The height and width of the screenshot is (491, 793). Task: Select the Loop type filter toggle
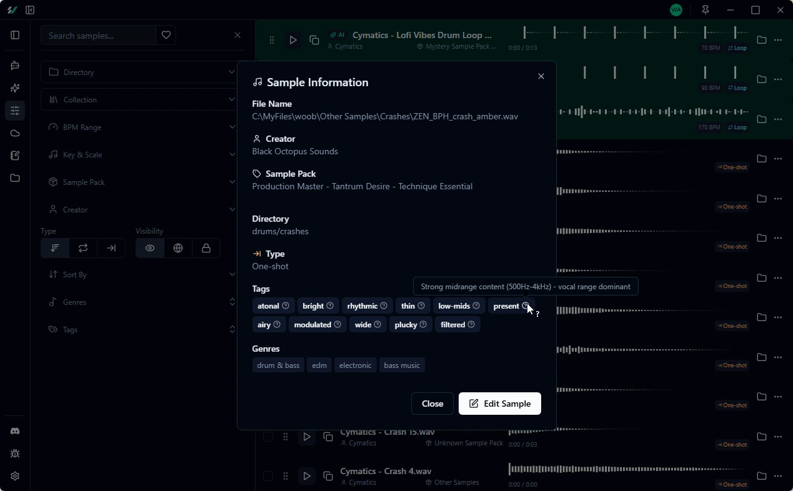[x=83, y=248]
